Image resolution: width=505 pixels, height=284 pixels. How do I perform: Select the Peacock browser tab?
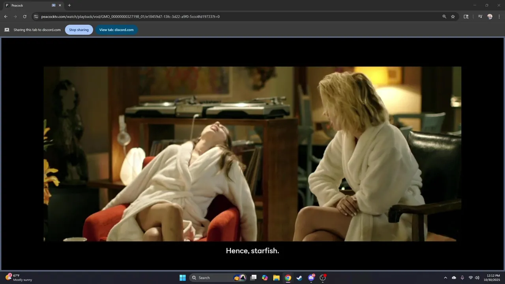point(33,6)
